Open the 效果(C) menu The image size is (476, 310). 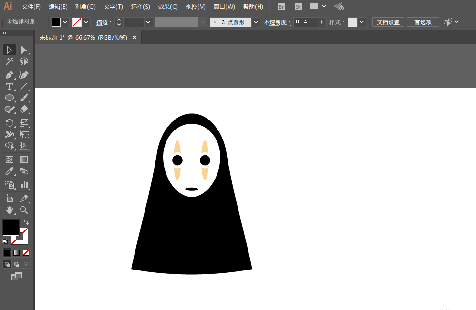[x=168, y=7]
